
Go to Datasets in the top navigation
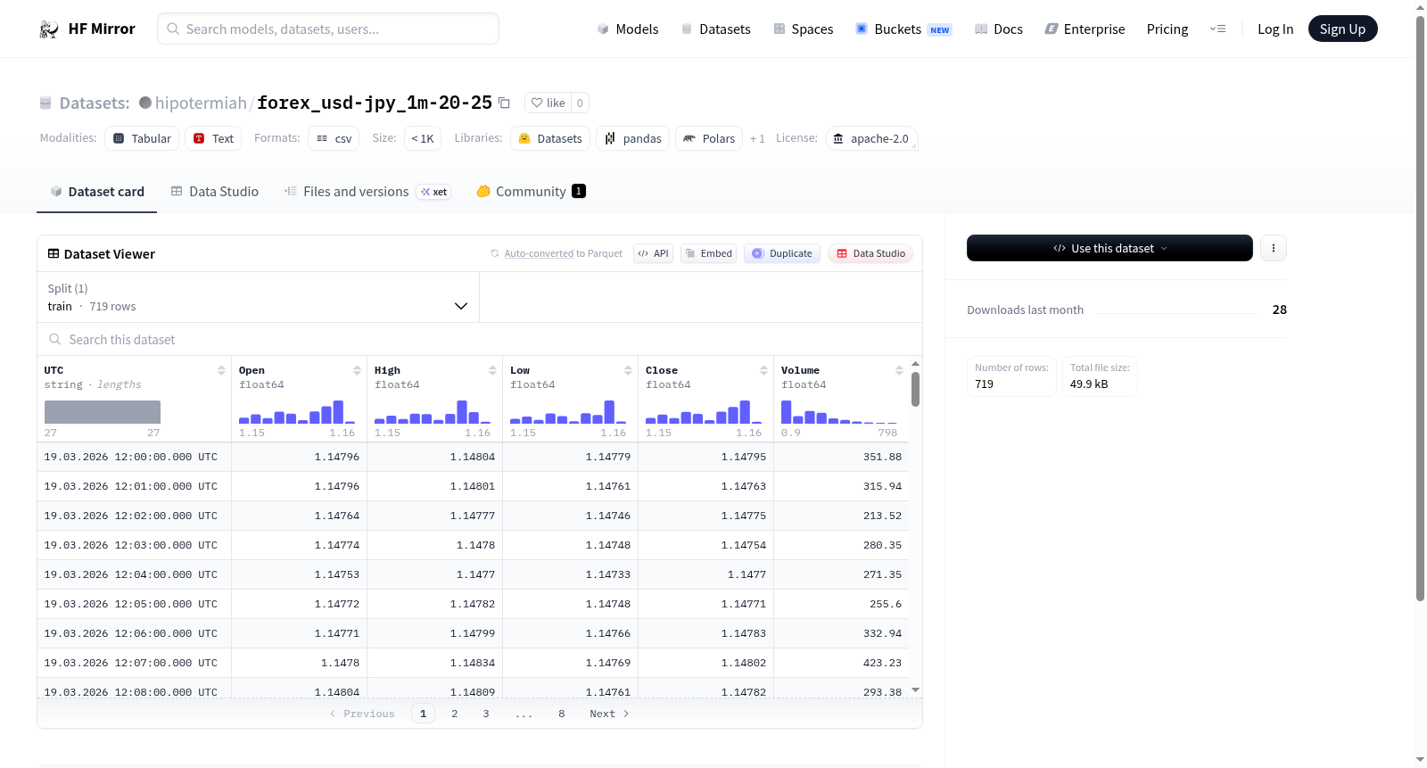[x=716, y=29]
